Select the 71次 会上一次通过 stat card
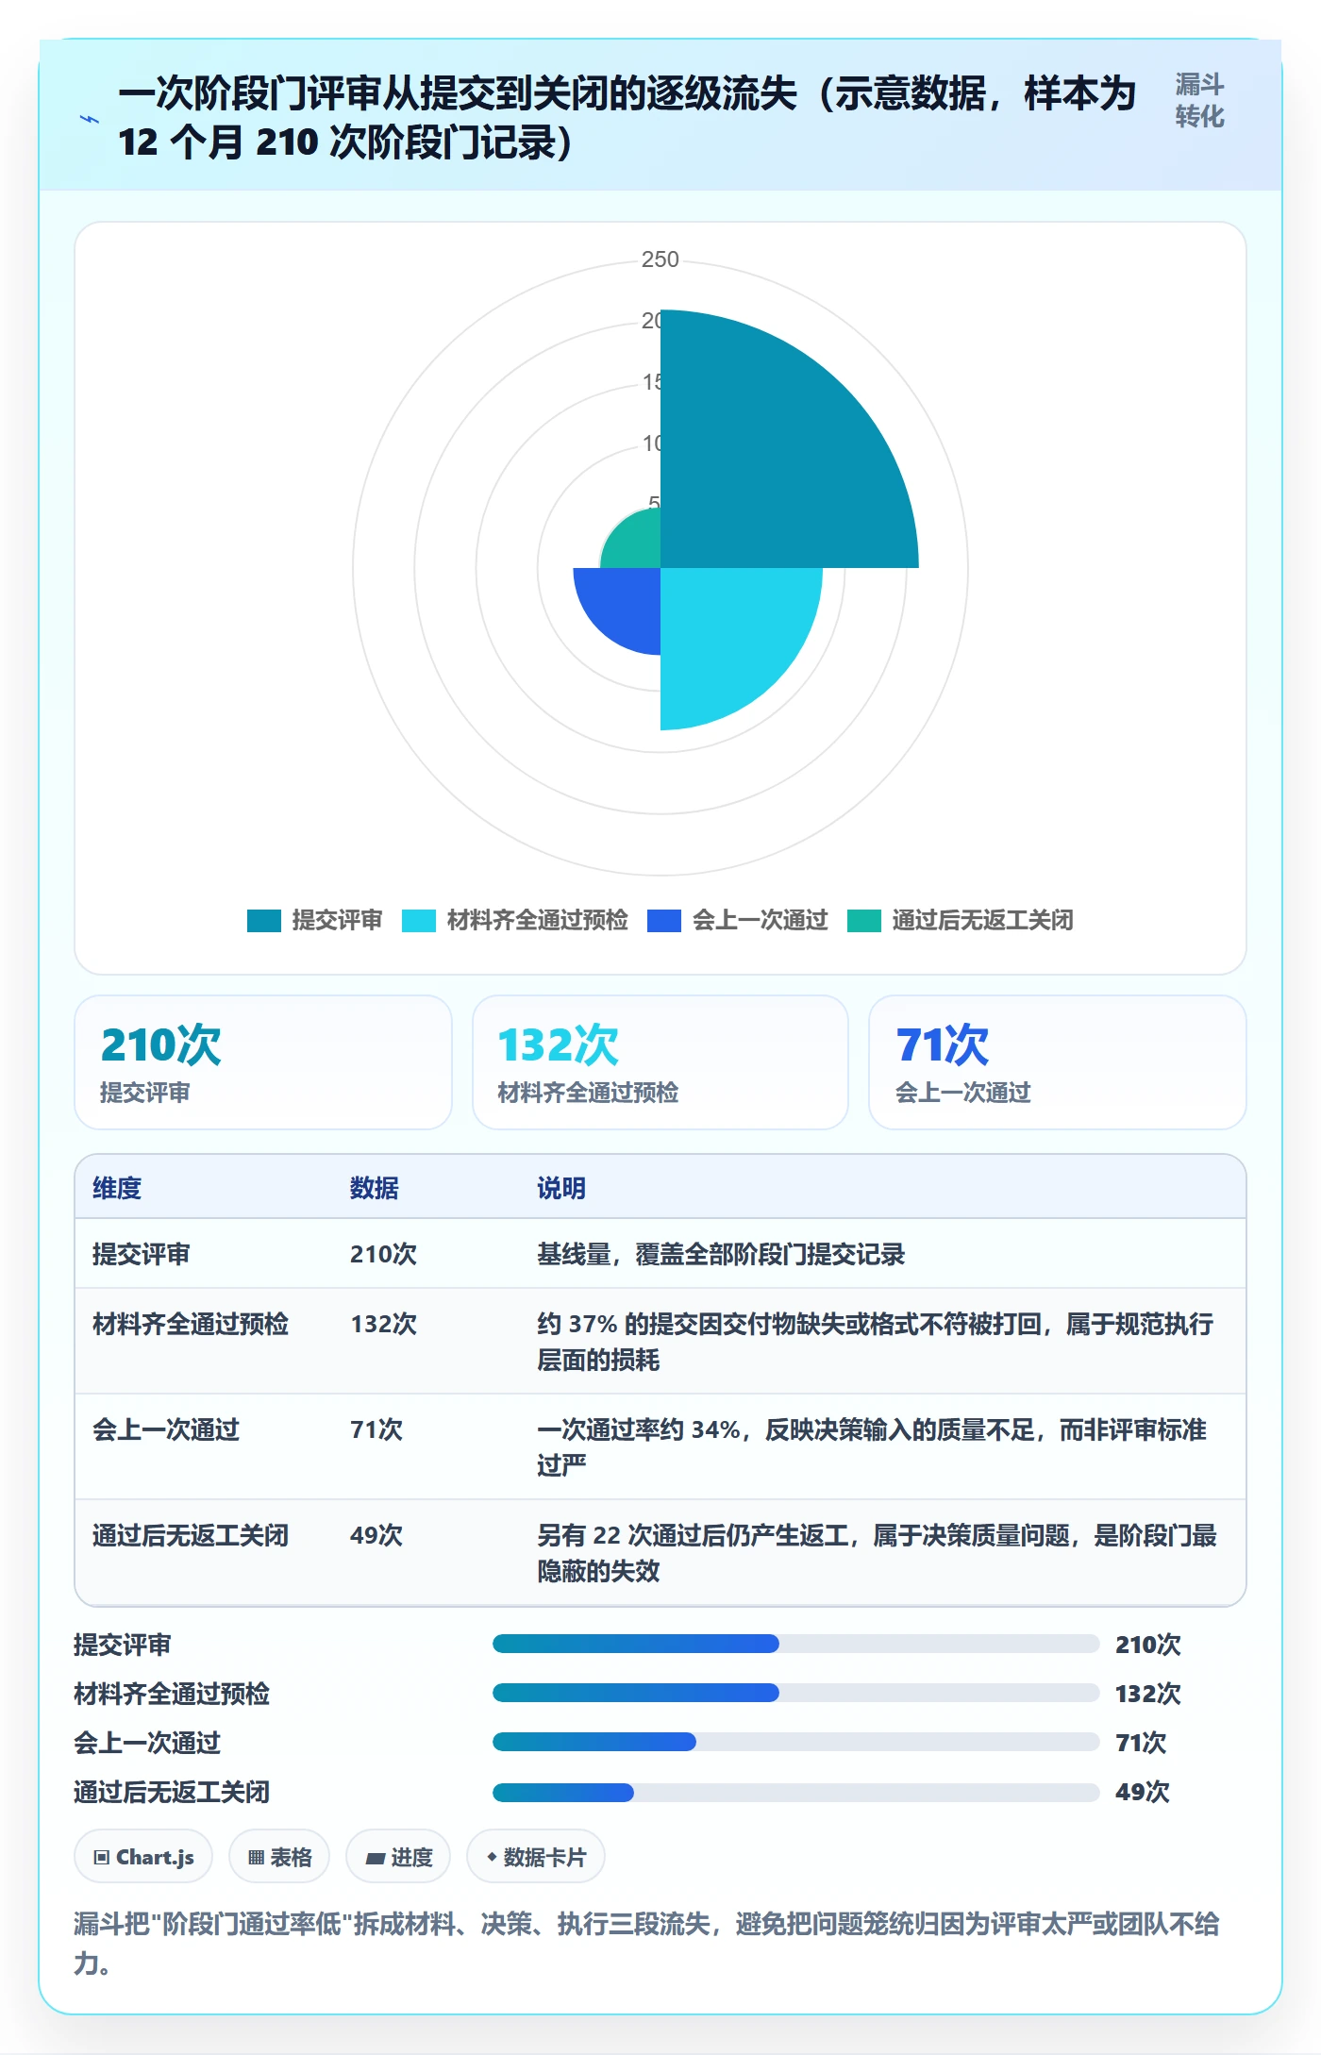 (x=1058, y=1062)
